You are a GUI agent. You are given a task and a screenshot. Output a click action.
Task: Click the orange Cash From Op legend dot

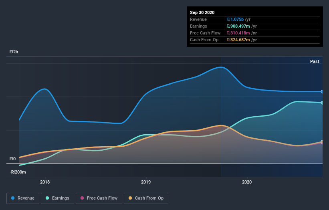pyautogui.click(x=130, y=198)
